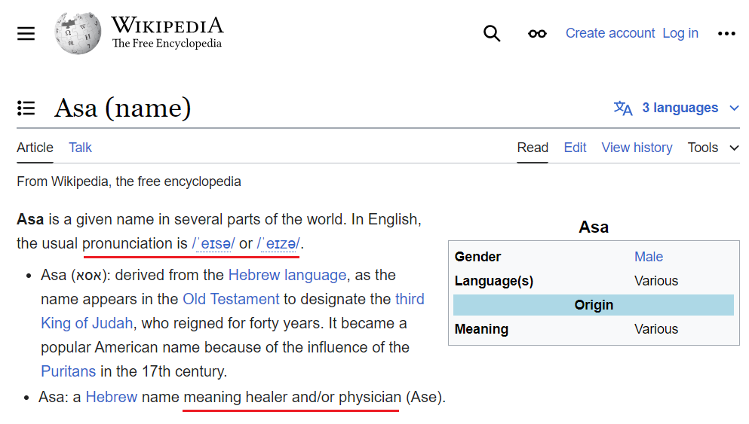Click the Wikipedia globe logo
749x424 pixels.
coord(78,33)
